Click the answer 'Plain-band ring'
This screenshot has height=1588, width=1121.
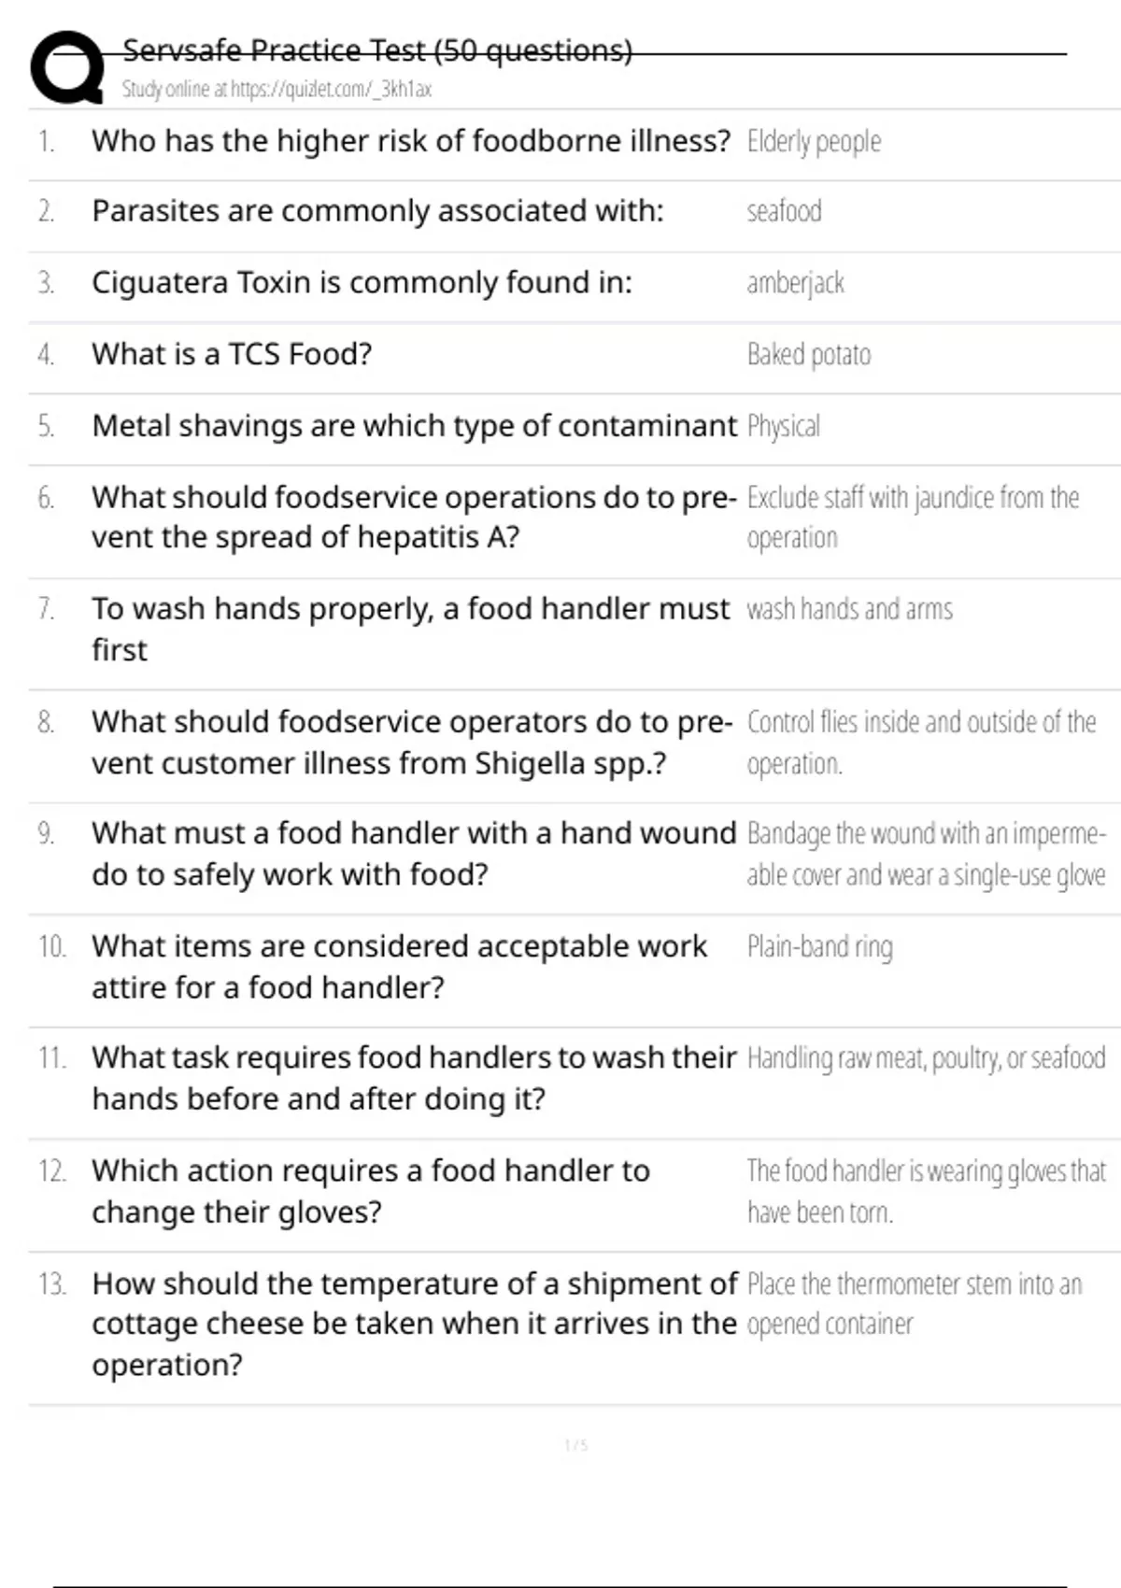click(819, 947)
